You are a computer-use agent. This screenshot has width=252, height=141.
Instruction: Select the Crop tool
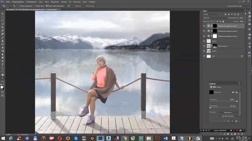(2, 27)
